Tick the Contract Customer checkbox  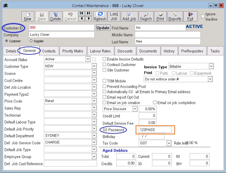click(105, 65)
